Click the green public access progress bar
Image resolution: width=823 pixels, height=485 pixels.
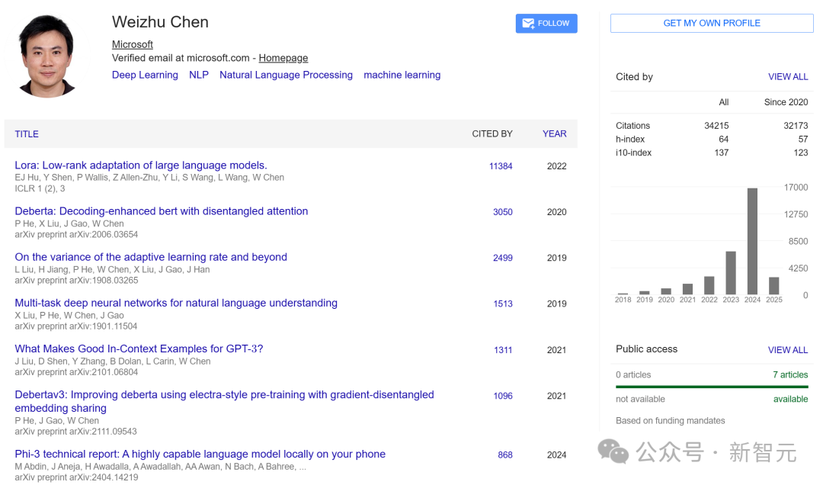[x=712, y=387]
